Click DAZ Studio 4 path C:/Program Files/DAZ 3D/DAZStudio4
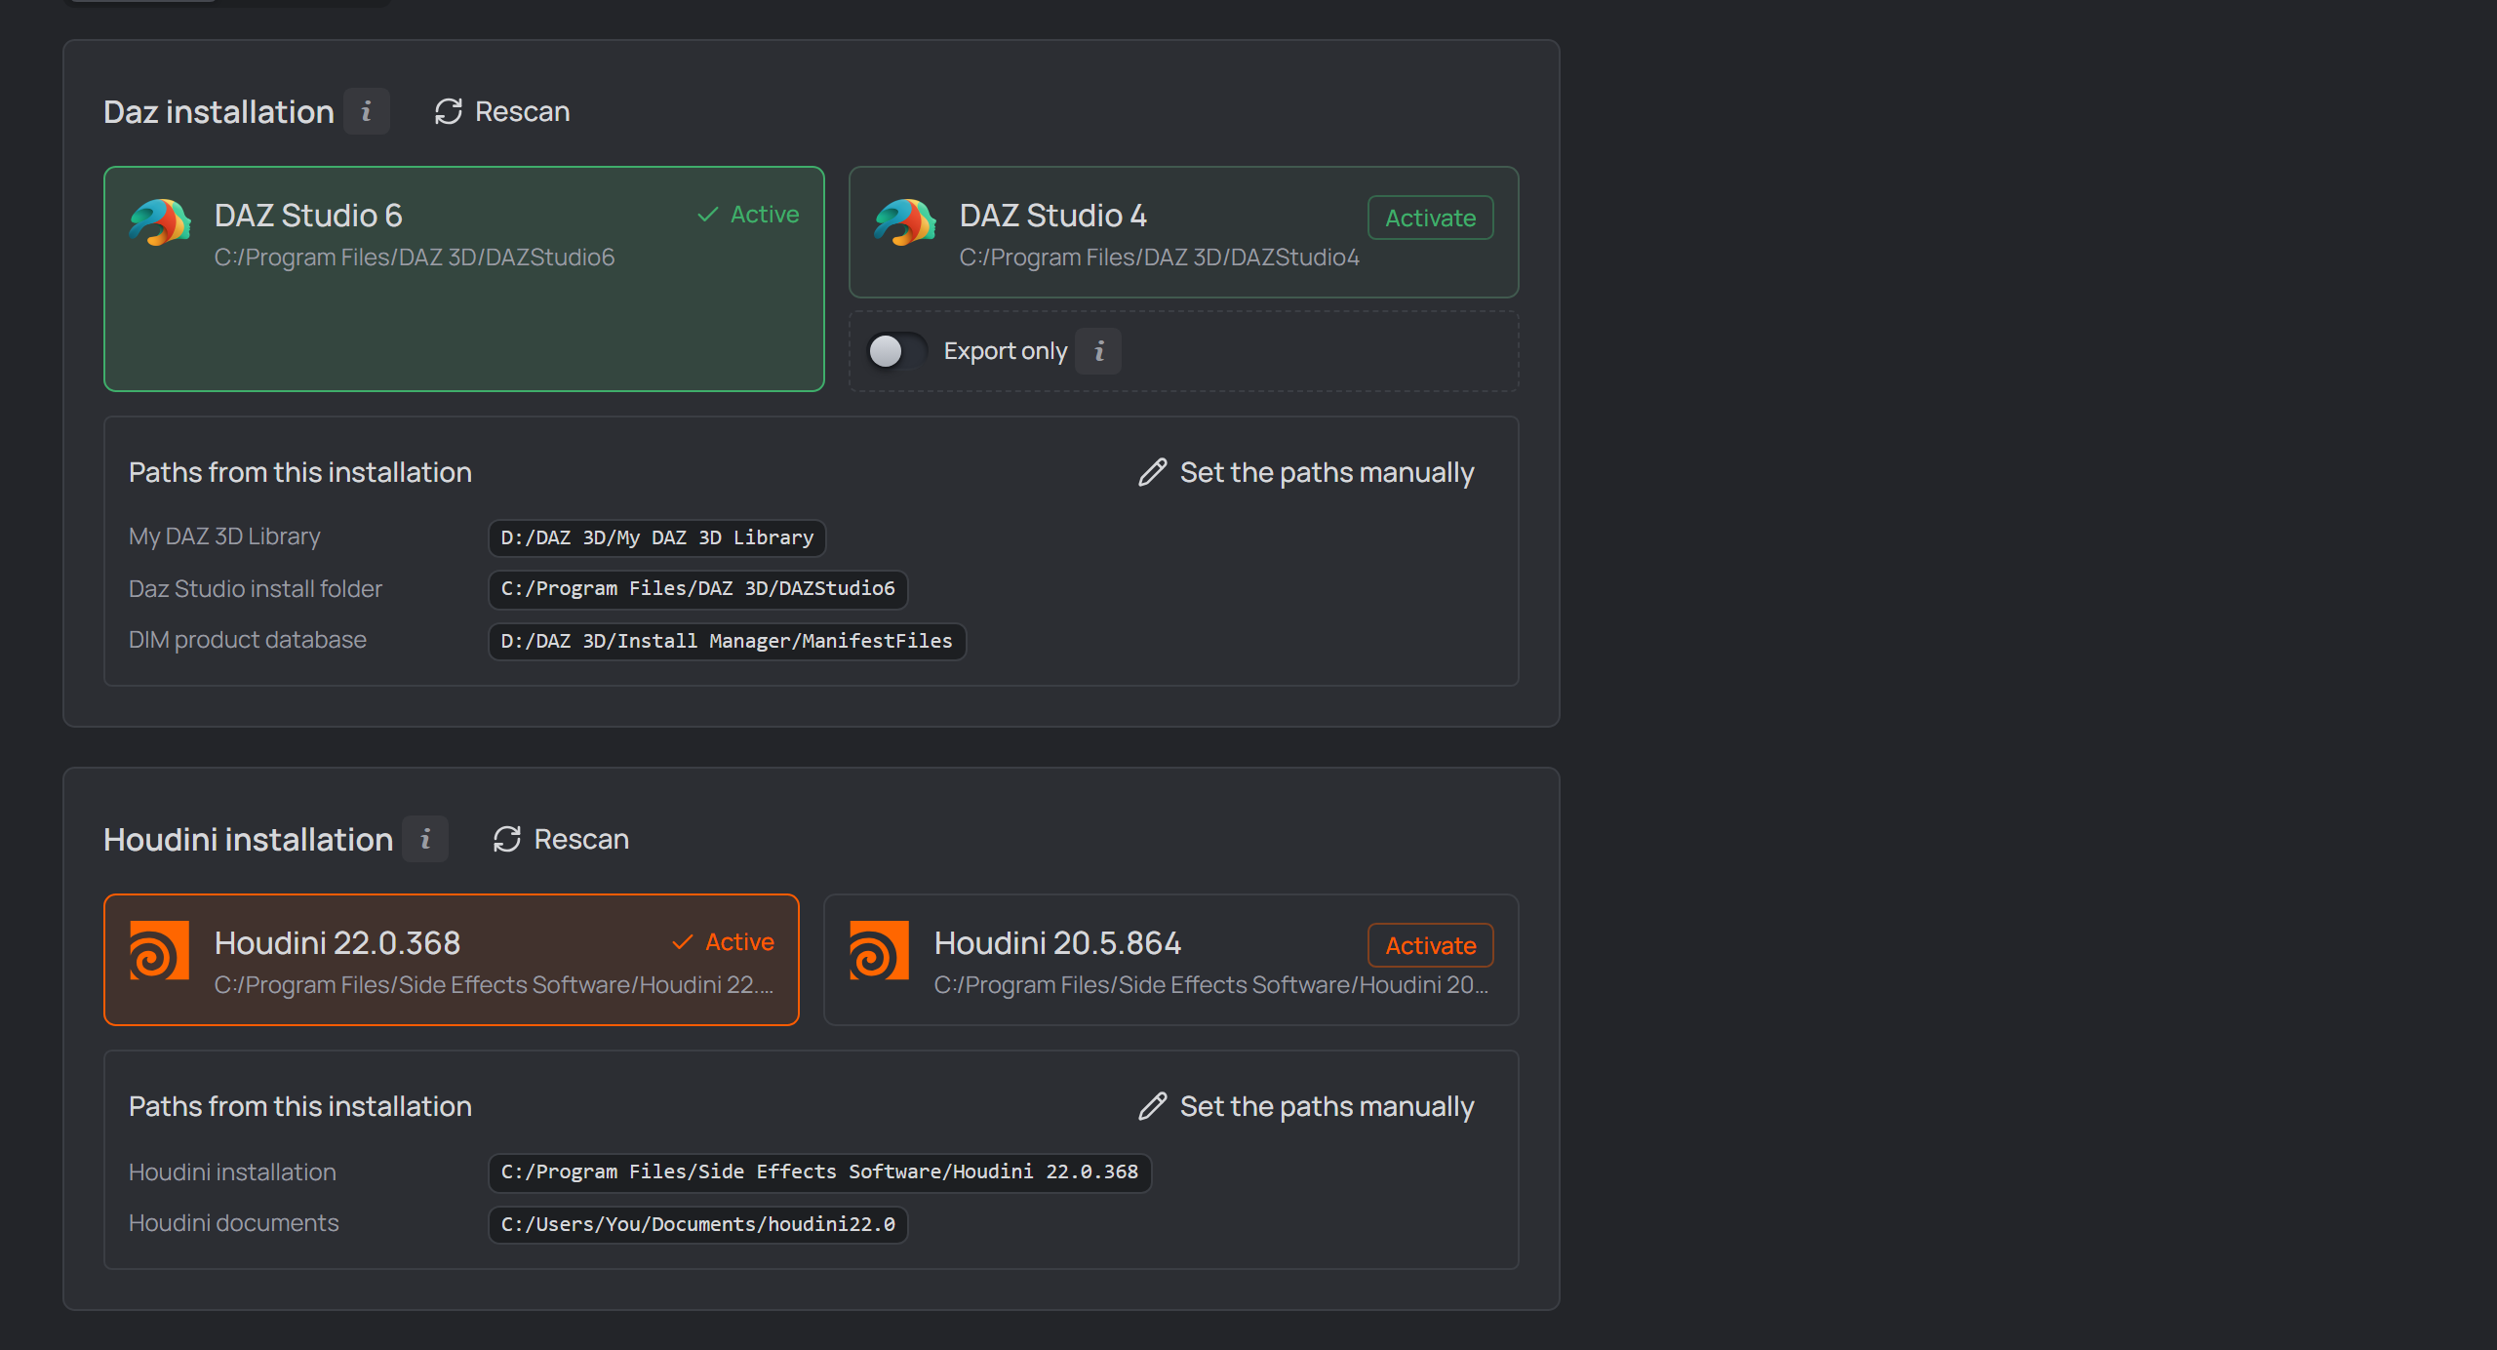The height and width of the screenshot is (1350, 2497). pos(1160,258)
